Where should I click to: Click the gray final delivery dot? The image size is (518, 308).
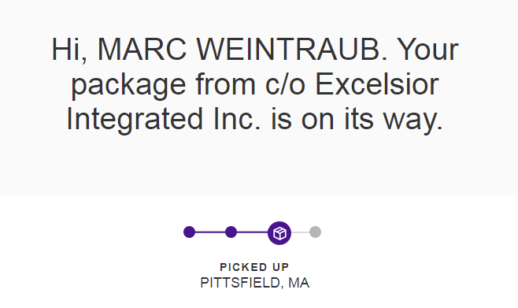point(315,232)
